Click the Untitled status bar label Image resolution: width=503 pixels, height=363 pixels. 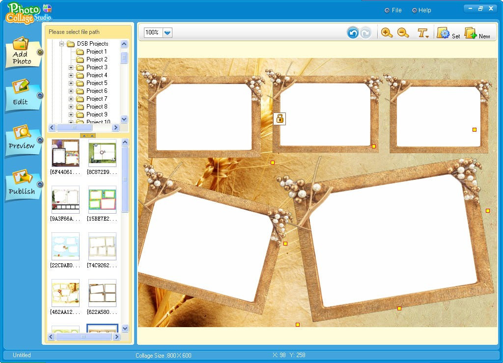point(22,355)
